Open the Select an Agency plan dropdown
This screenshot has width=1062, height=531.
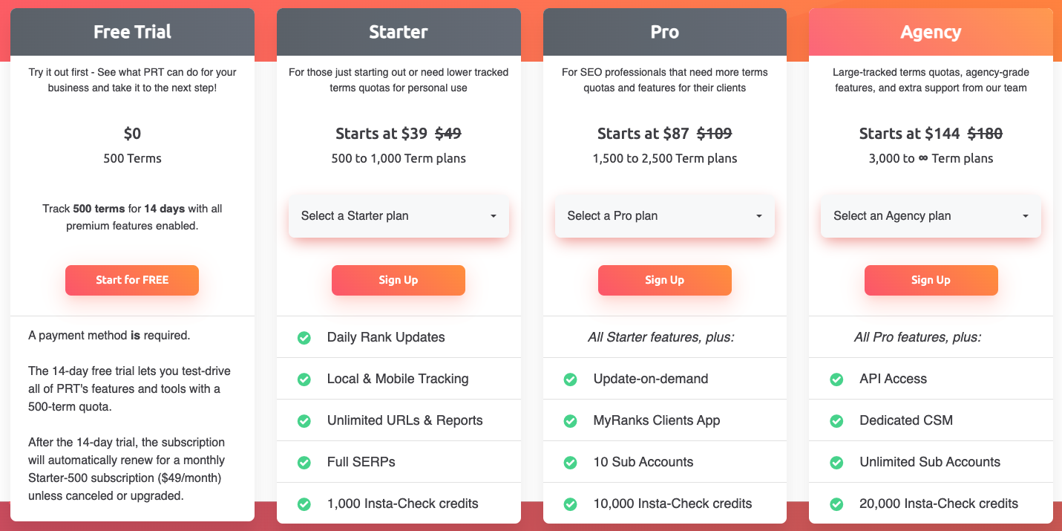pos(931,216)
